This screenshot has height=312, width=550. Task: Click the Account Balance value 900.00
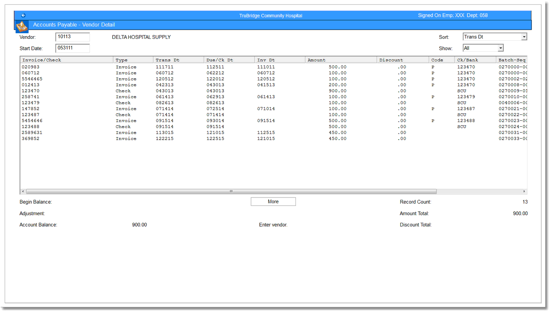tap(140, 225)
